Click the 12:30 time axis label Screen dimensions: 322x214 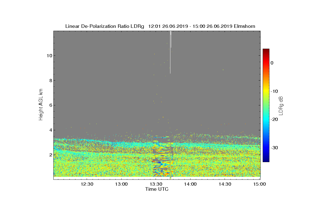pyautogui.click(x=87, y=184)
